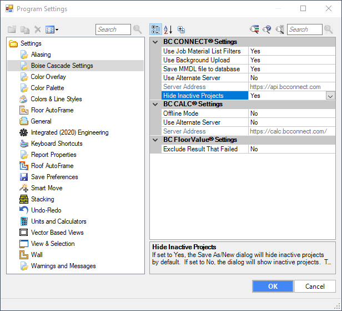Select Aliasing in the settings tree
Screen dimensions: 342x311
(41, 55)
